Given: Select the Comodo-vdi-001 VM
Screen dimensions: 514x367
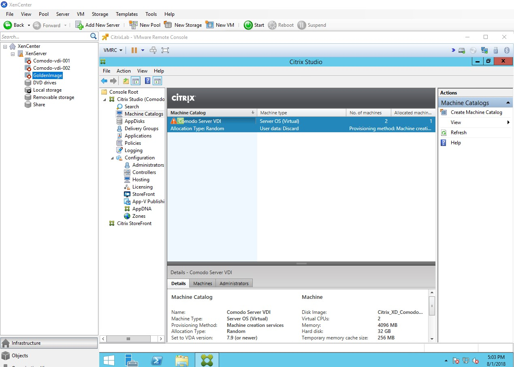Looking at the screenshot, I should point(51,61).
